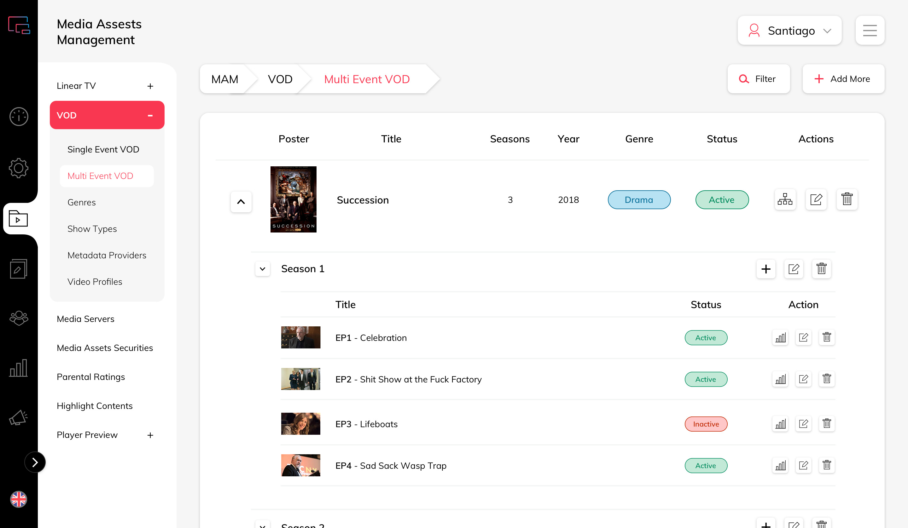Click the Succession poster thumbnail
Screen dimensions: 908x528
[293, 199]
